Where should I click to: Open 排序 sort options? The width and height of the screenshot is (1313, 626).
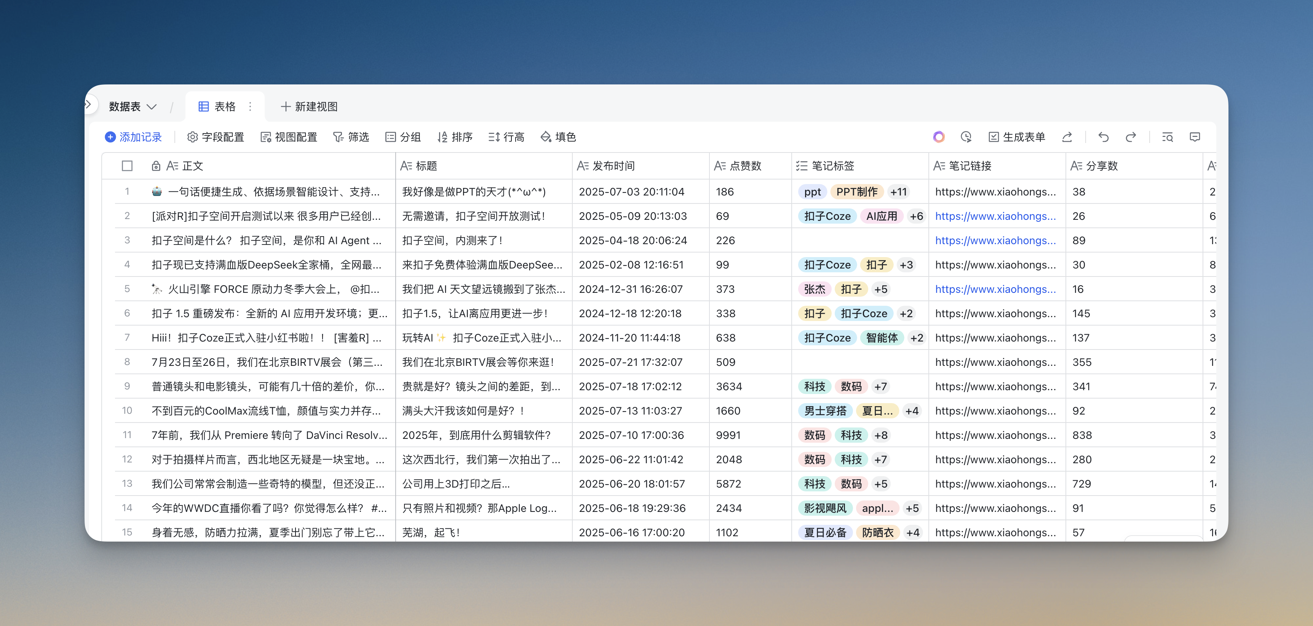455,137
